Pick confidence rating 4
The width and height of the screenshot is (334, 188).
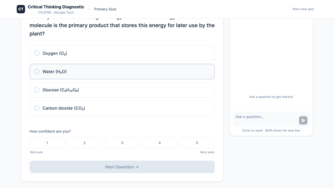[x=159, y=143]
